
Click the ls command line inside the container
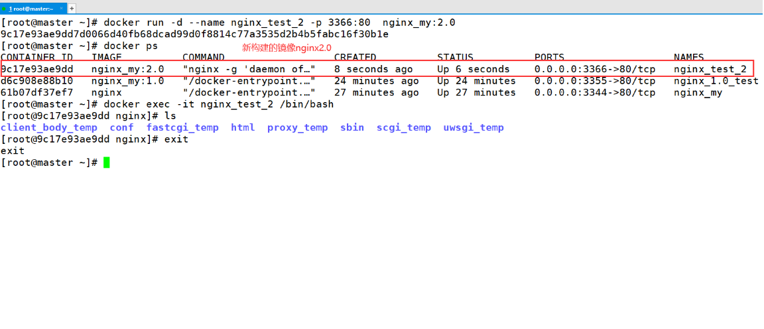[x=88, y=116]
